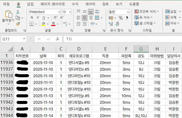Copy selection with the copy icon
The width and height of the screenshot is (182, 118).
(18, 18)
